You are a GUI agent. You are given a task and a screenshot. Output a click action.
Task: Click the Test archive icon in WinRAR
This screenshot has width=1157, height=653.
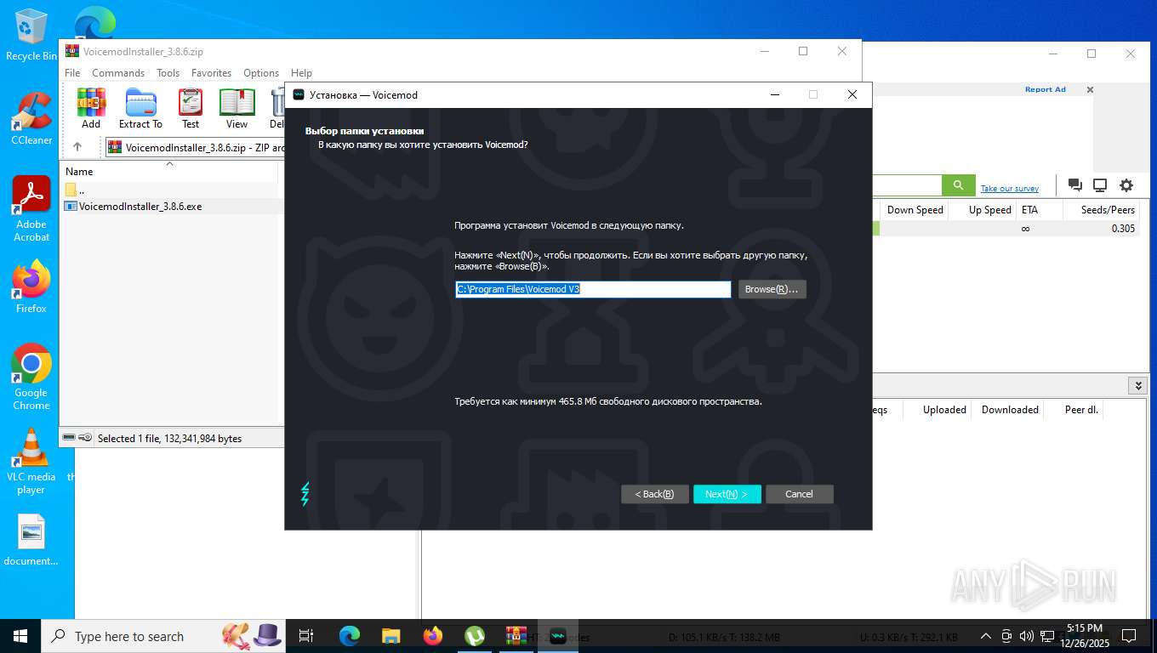(x=191, y=109)
